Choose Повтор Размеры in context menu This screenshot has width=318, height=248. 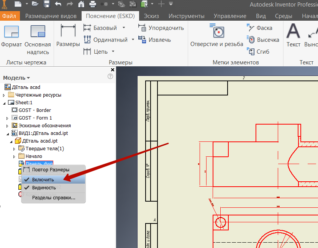53,170
